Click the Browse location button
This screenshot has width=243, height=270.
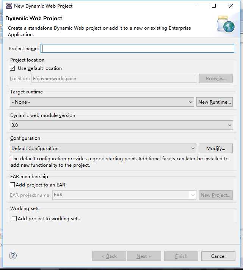[215, 79]
